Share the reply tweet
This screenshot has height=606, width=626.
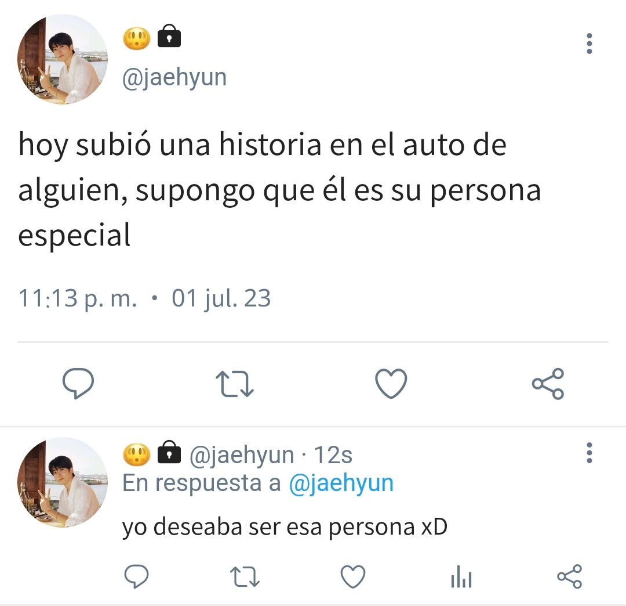(570, 576)
